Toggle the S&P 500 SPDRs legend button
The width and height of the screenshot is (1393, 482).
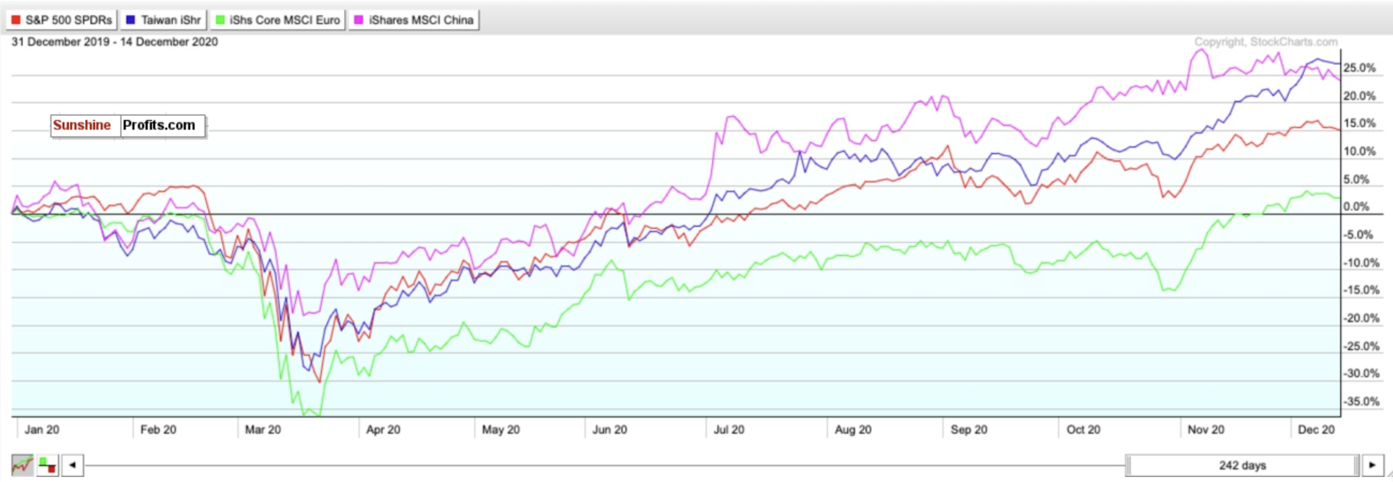click(62, 20)
